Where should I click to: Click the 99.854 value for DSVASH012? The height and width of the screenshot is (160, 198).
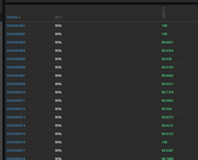(167, 109)
